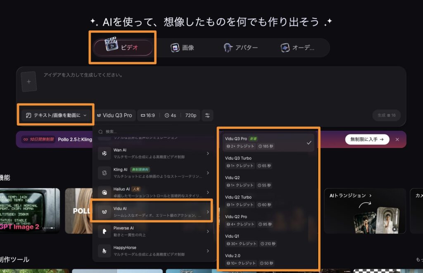Click the 10日間無制限 badge
The height and width of the screenshot is (273, 423).
[38, 139]
